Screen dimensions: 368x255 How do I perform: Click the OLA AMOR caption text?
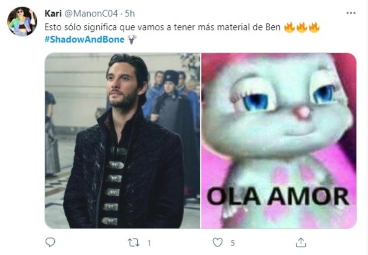click(278, 196)
